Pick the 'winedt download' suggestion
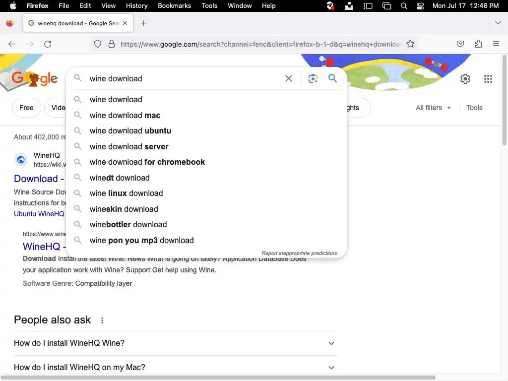This screenshot has width=508, height=381. point(206,178)
